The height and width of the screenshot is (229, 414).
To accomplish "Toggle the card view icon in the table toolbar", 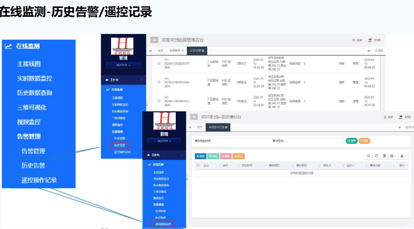I will coord(384,156).
